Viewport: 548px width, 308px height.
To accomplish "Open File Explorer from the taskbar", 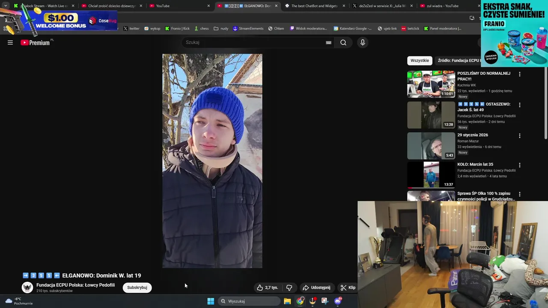I will (x=287, y=301).
